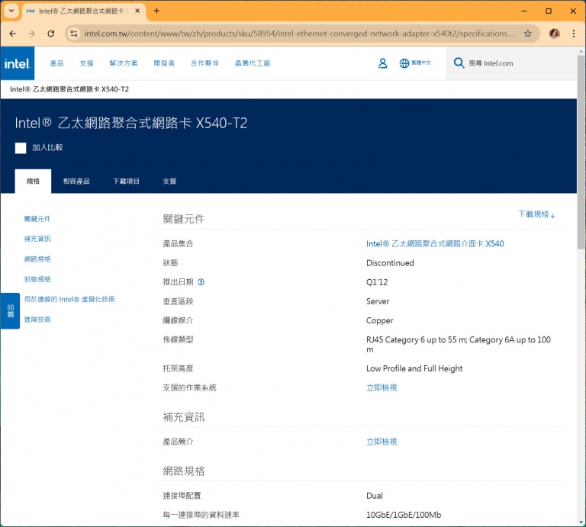Click the Intel logo in header
This screenshot has height=527, width=586.
coord(18,63)
